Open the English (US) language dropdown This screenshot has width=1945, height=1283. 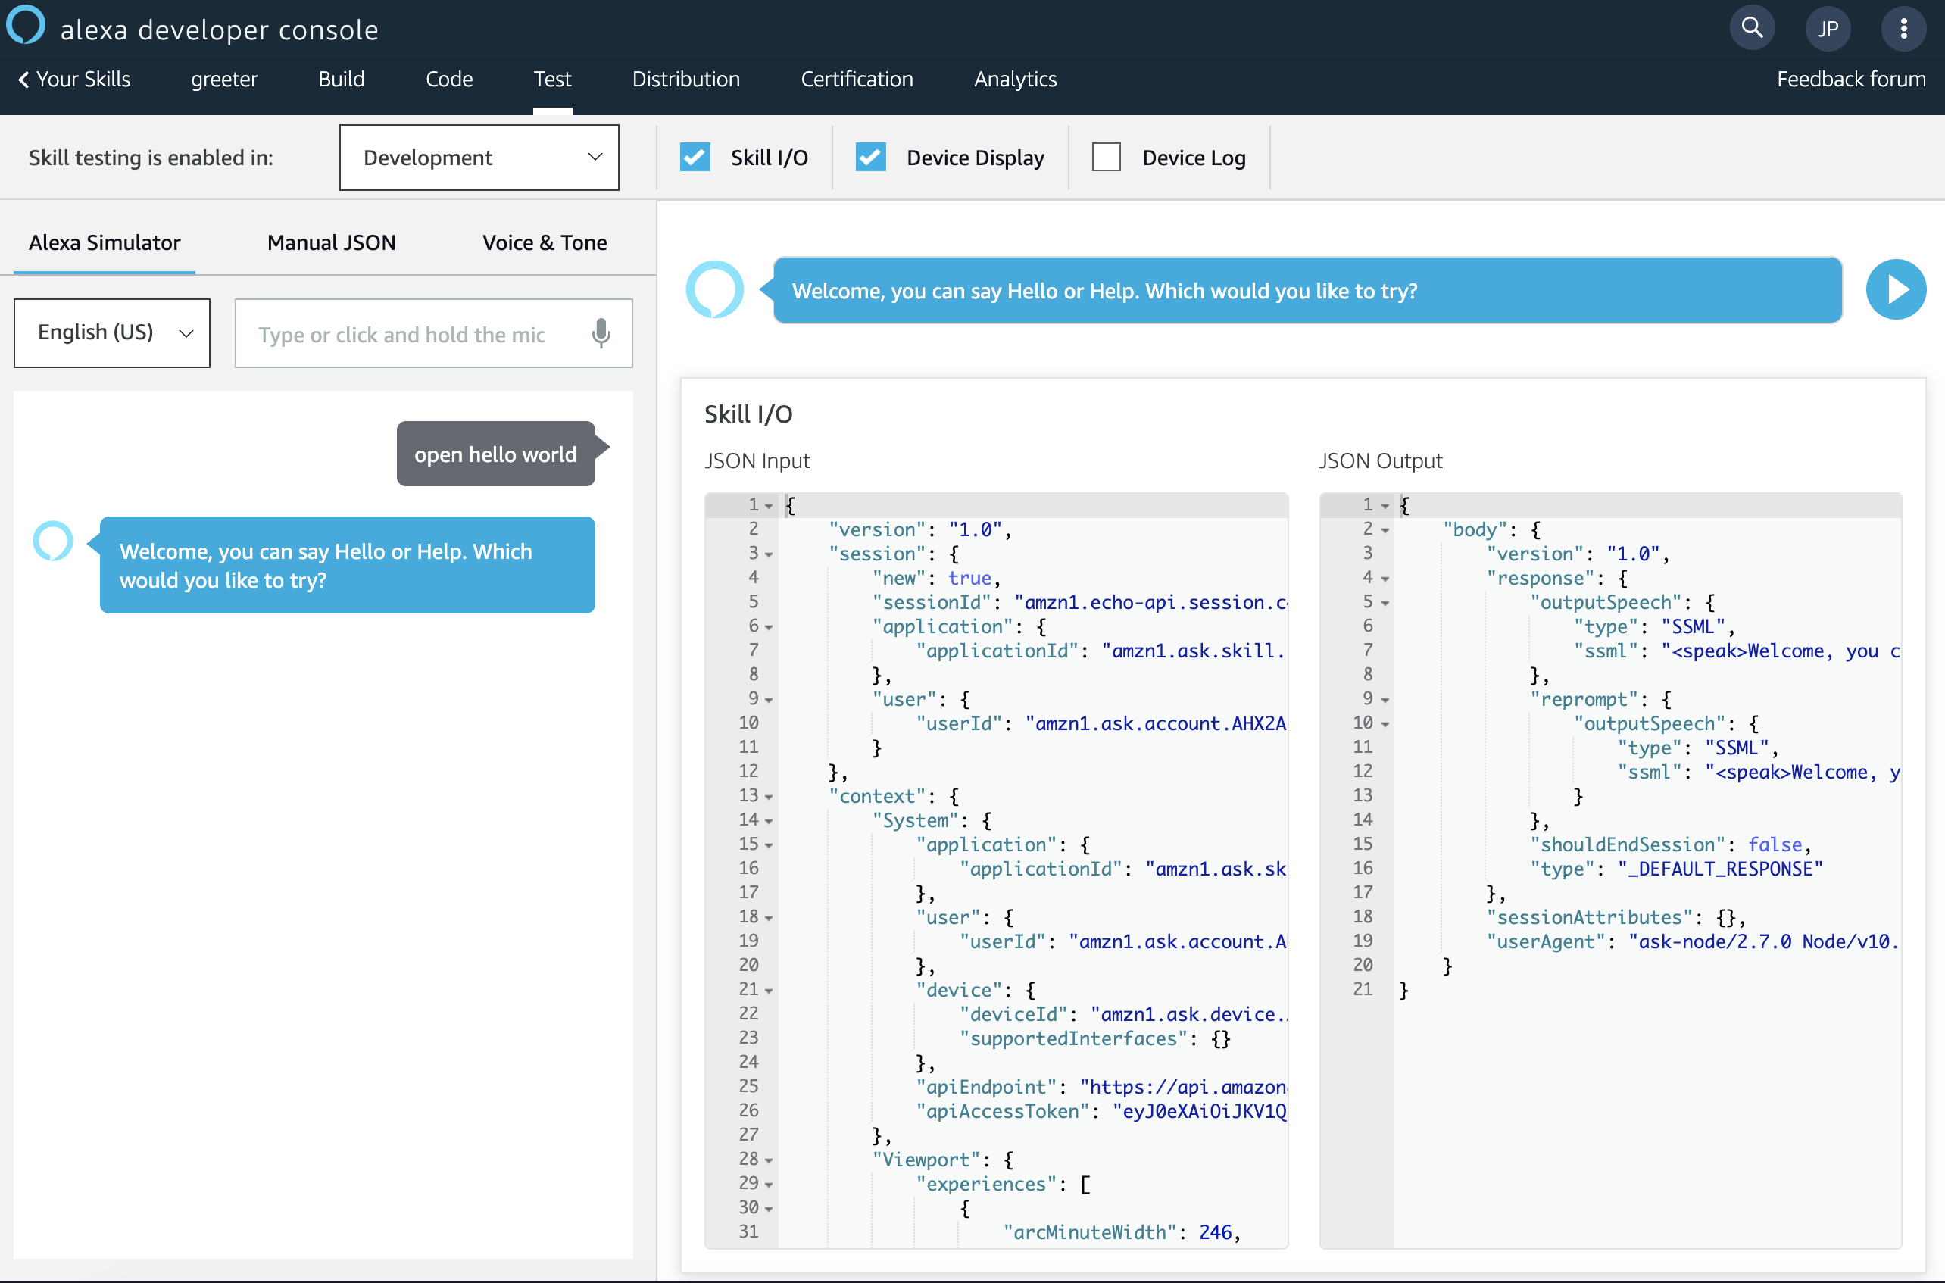click(x=112, y=333)
